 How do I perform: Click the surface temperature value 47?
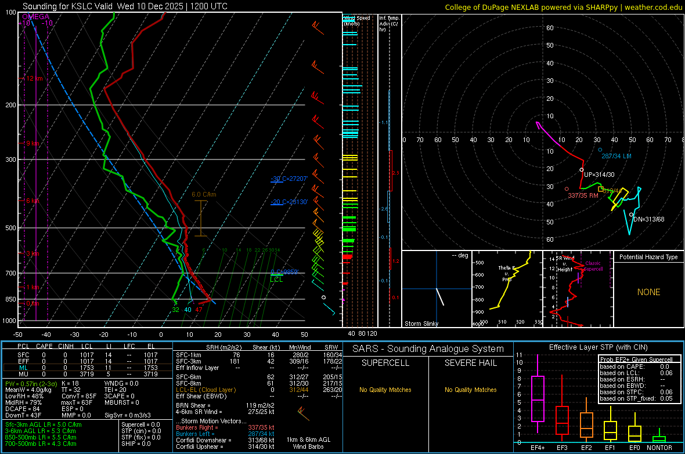point(199,310)
